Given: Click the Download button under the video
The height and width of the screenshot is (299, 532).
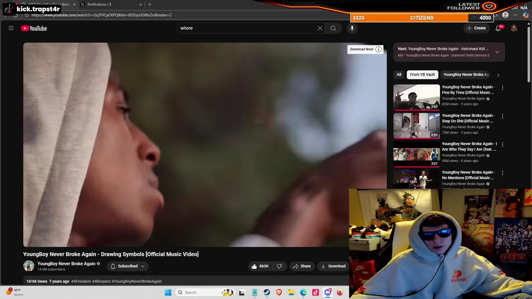Looking at the screenshot, I should pyautogui.click(x=333, y=266).
